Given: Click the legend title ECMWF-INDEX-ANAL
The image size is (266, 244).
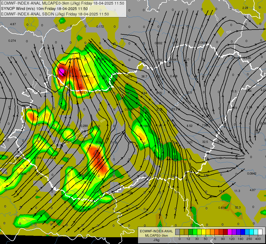Looking at the screenshot, I should pos(156,231).
